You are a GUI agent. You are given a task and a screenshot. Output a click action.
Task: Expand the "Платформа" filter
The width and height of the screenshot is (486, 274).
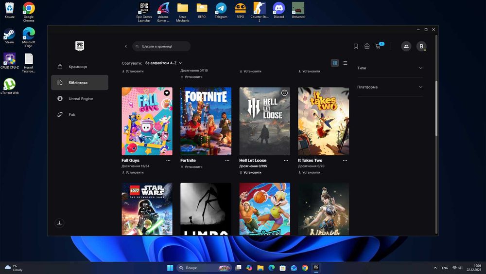click(x=390, y=87)
